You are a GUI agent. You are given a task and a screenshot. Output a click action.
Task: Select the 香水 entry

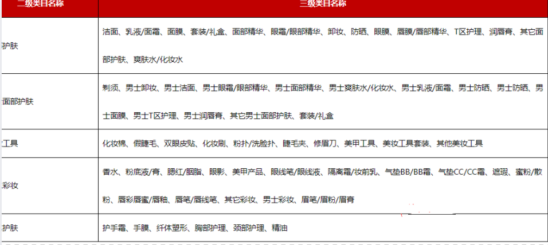coord(110,172)
